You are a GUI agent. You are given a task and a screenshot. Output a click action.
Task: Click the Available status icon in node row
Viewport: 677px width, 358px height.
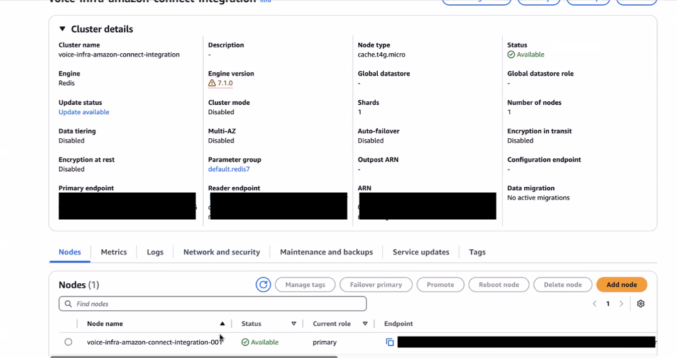coord(245,342)
